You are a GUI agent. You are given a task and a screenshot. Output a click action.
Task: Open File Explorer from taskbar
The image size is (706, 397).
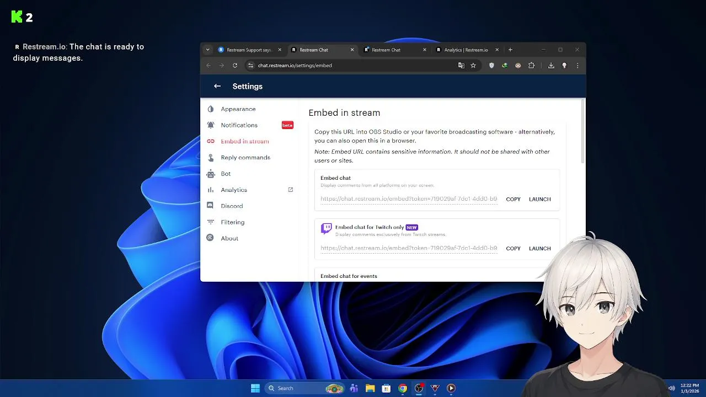pyautogui.click(x=370, y=388)
